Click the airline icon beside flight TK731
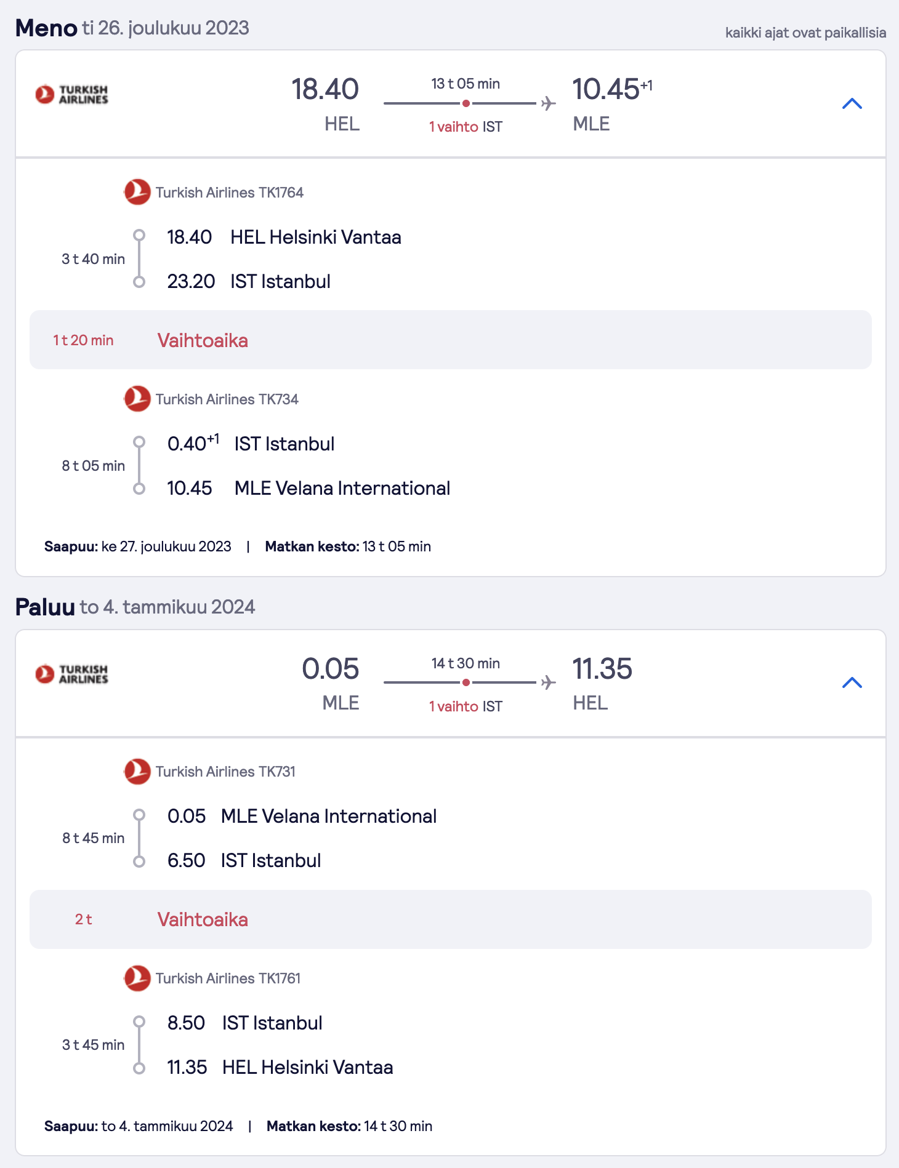This screenshot has height=1168, width=899. coord(137,771)
